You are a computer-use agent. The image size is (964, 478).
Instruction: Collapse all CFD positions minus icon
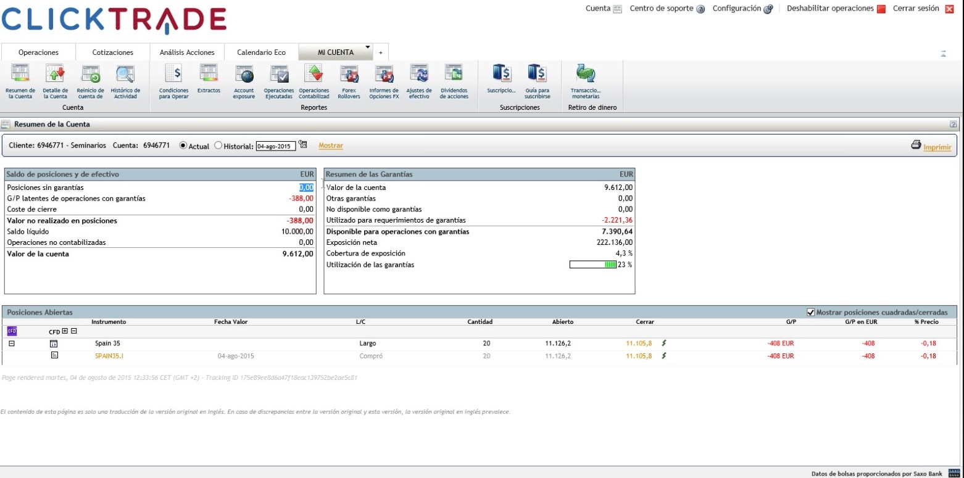[x=74, y=331]
